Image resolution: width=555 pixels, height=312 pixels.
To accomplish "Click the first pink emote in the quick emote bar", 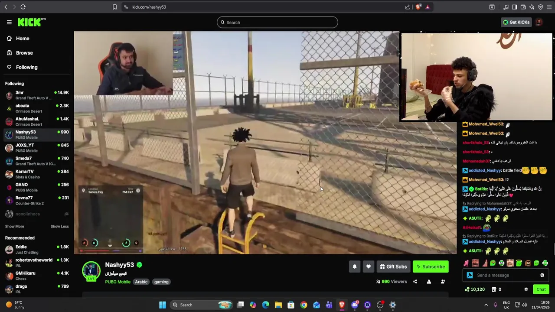I will coord(466,263).
